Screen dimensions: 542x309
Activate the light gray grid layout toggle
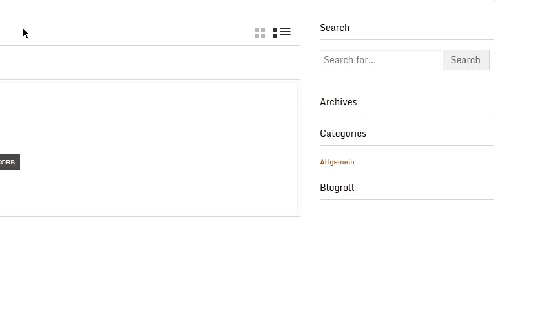[260, 33]
